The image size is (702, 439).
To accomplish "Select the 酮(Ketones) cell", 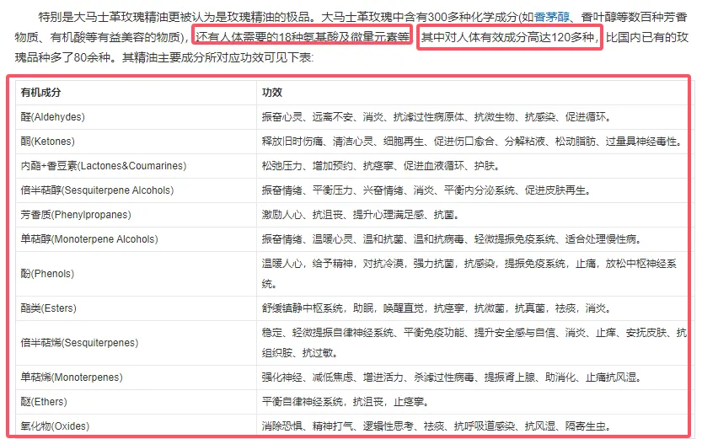I will tap(137, 142).
